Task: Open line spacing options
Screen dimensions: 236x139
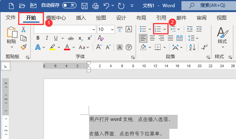Action: [x=193, y=38]
